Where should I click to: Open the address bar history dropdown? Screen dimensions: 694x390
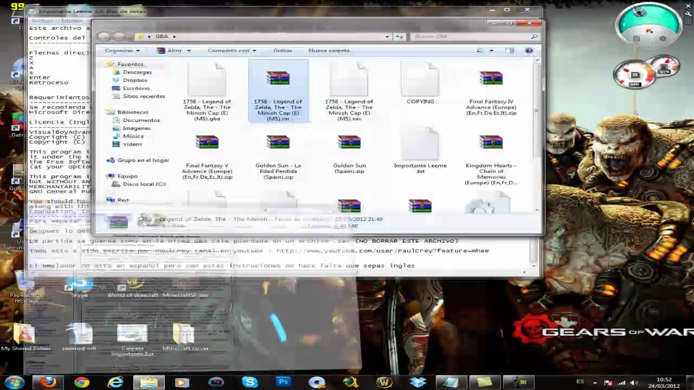387,36
